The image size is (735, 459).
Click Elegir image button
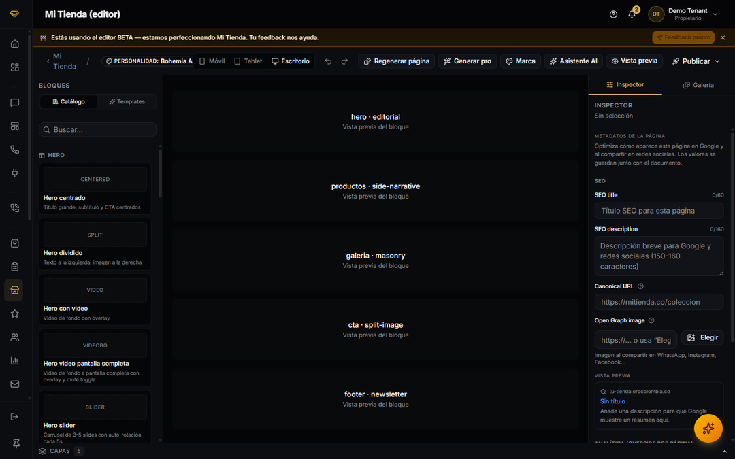[702, 338]
